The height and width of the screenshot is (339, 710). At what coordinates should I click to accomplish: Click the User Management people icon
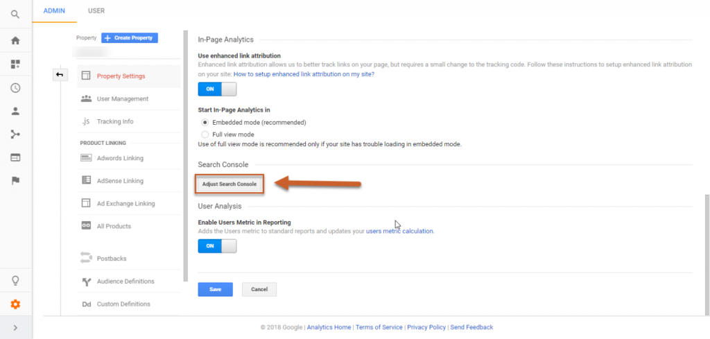(86, 98)
